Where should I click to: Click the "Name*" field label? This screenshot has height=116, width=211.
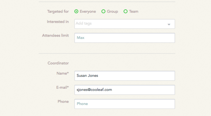pyautogui.click(x=62, y=73)
